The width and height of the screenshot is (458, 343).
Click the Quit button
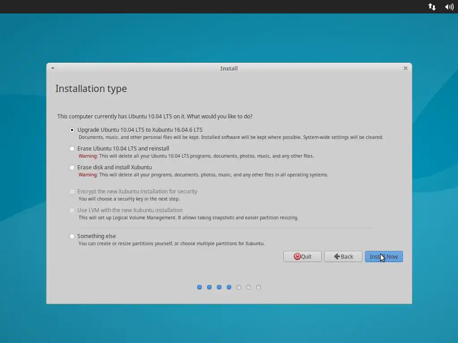(302, 257)
